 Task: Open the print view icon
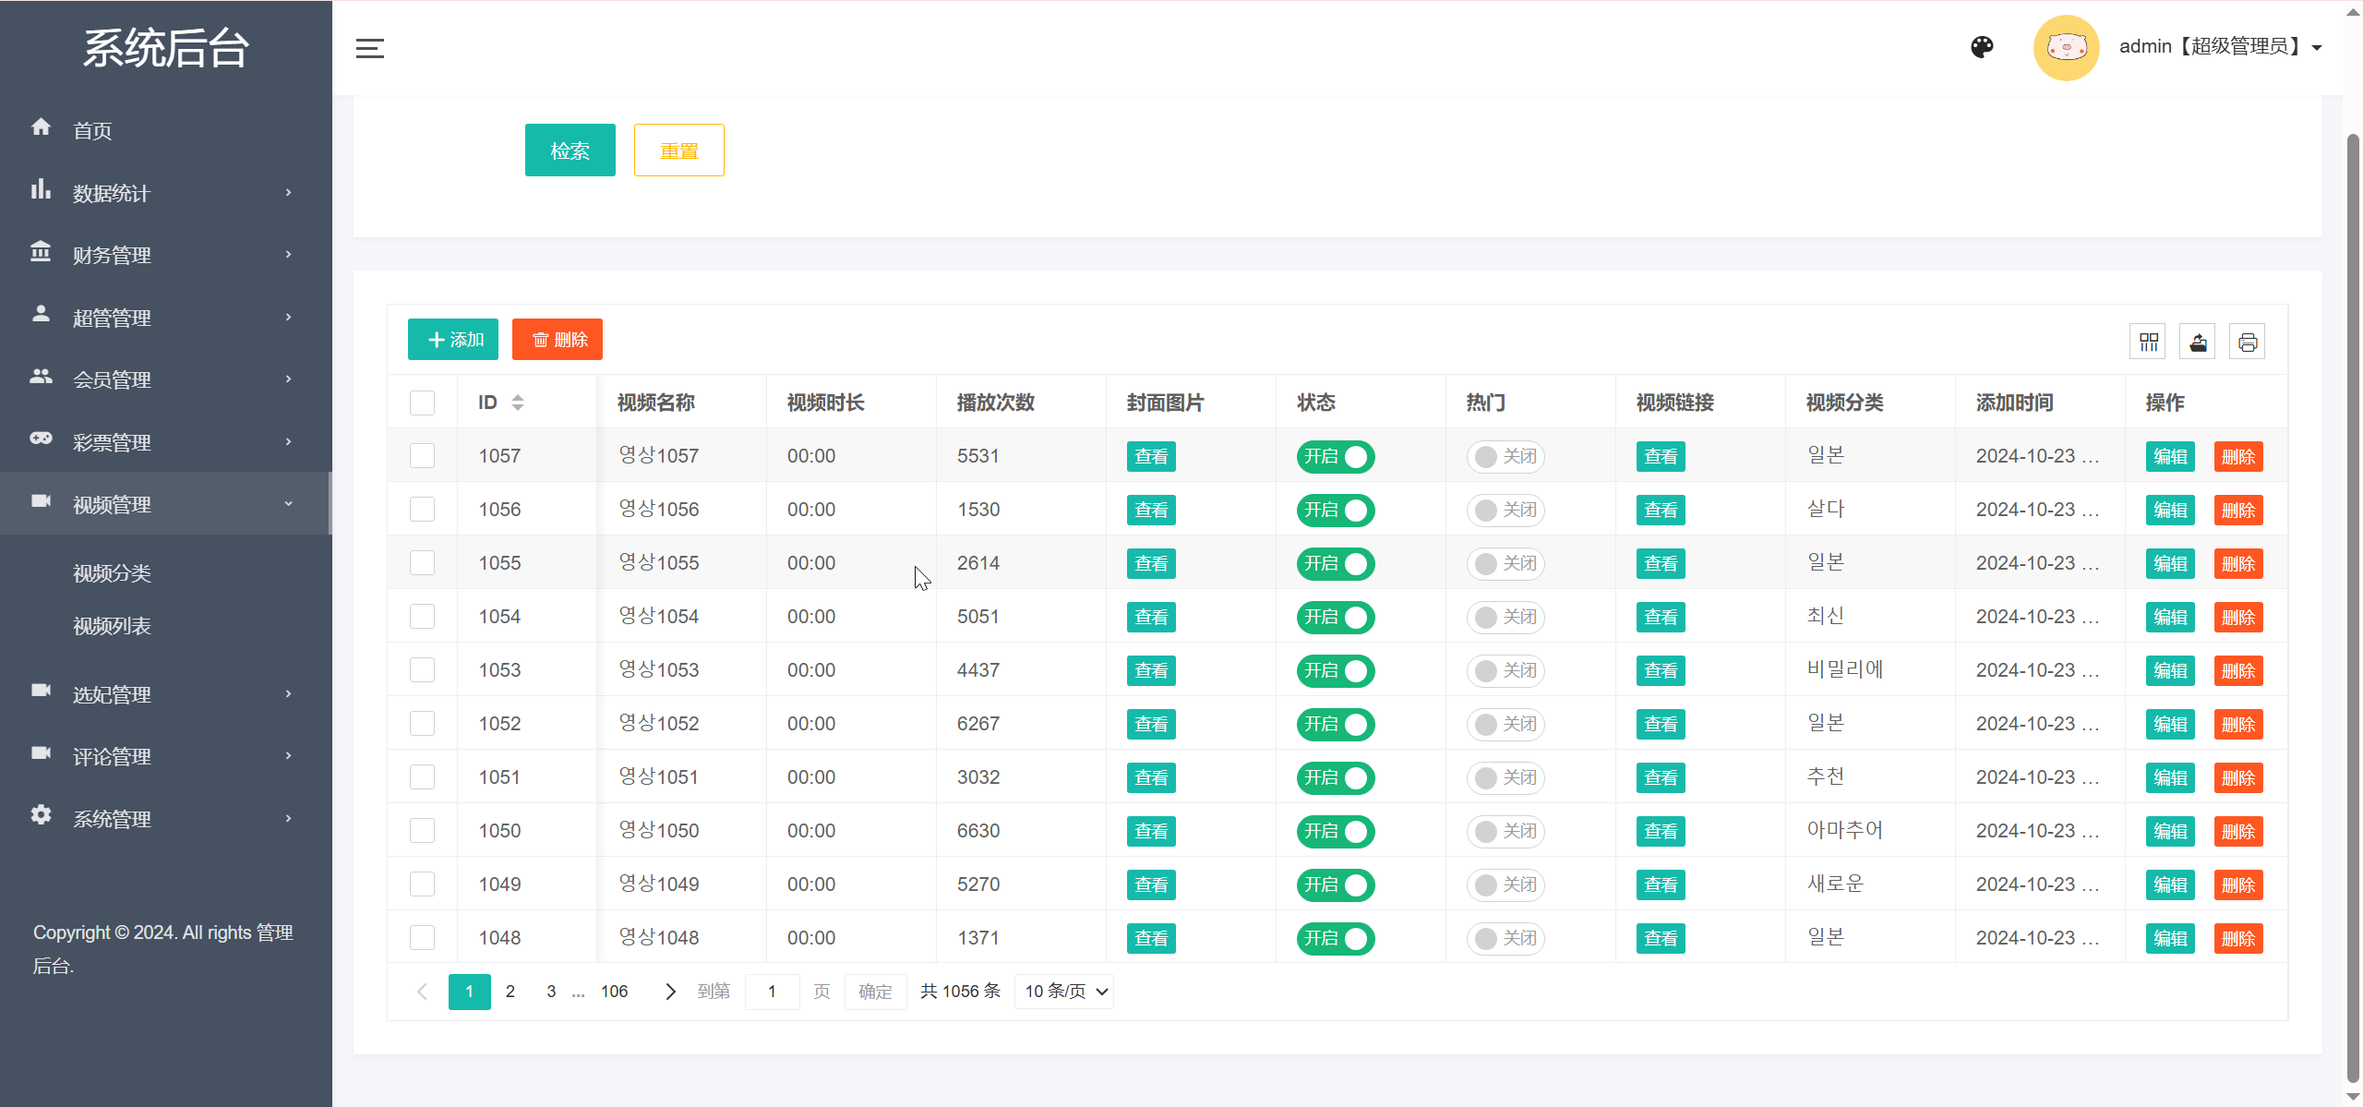coord(2248,341)
